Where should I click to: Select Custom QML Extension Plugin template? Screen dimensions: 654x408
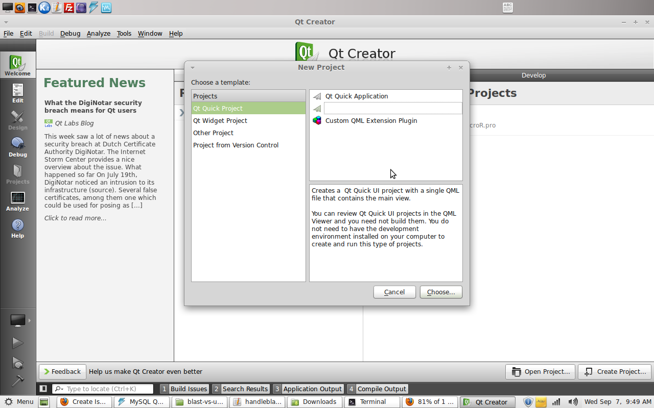coord(386,120)
